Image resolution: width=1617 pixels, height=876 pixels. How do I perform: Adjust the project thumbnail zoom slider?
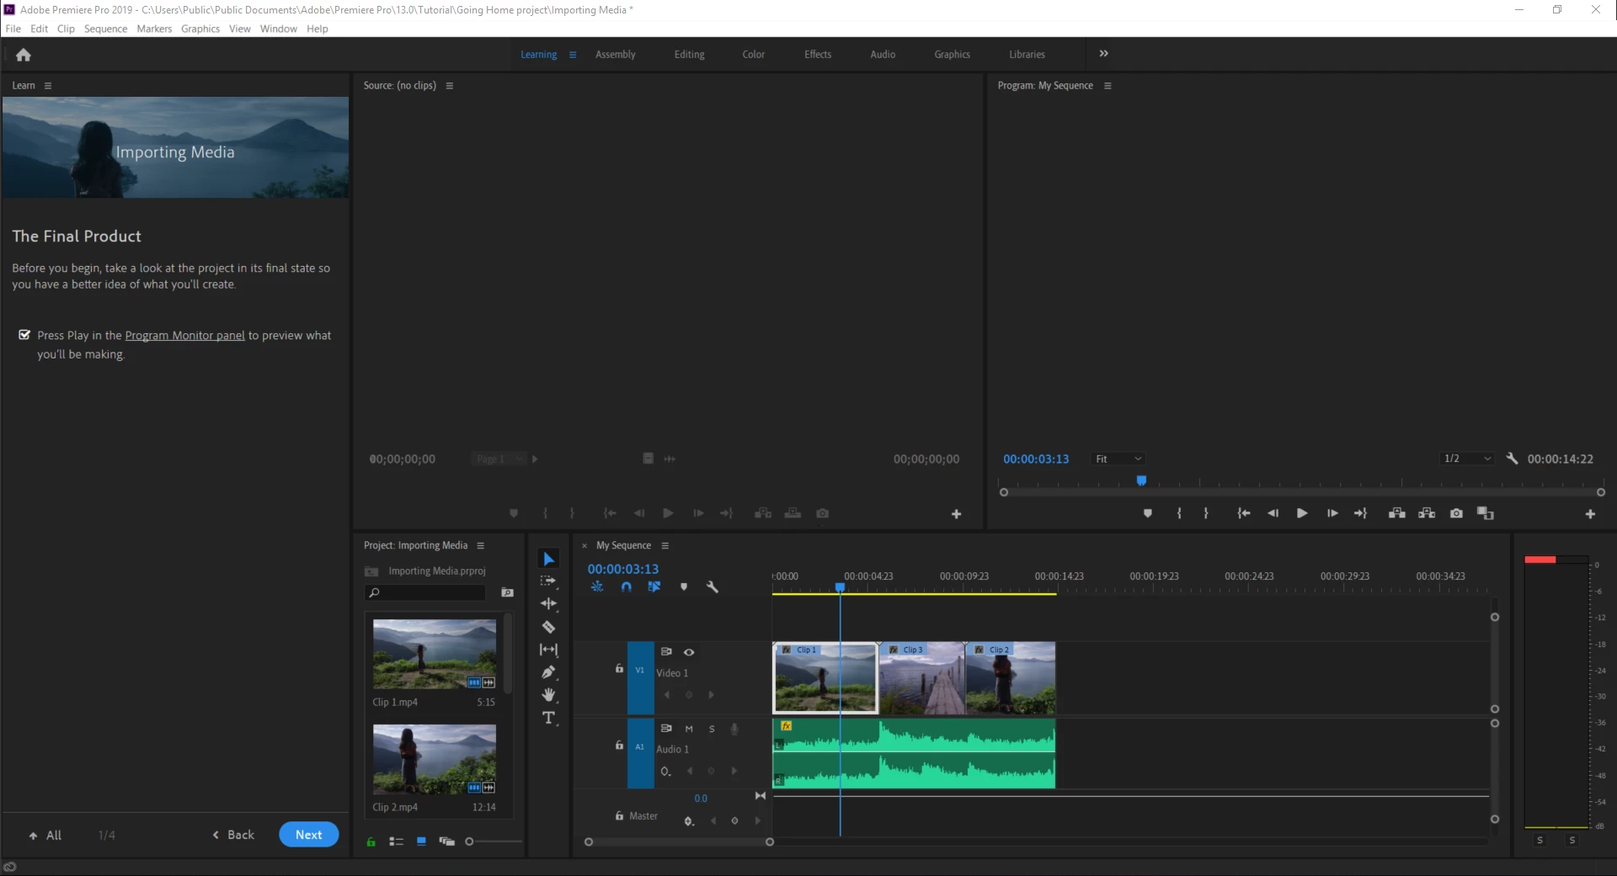[470, 841]
